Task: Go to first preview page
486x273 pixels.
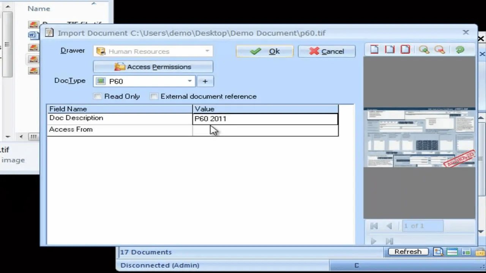Action: [374, 226]
